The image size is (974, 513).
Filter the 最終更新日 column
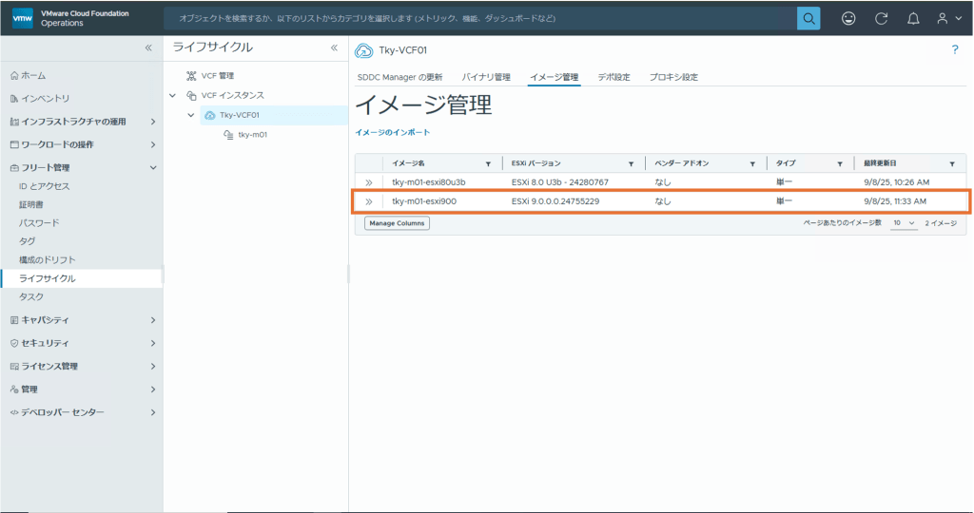[x=952, y=163]
